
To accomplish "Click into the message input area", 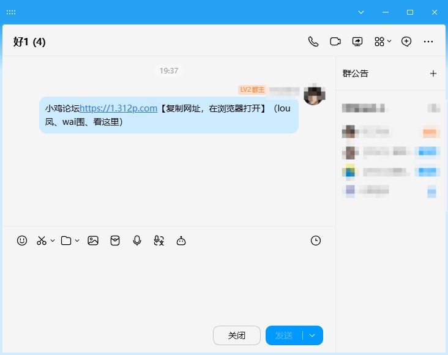I will pos(168,286).
